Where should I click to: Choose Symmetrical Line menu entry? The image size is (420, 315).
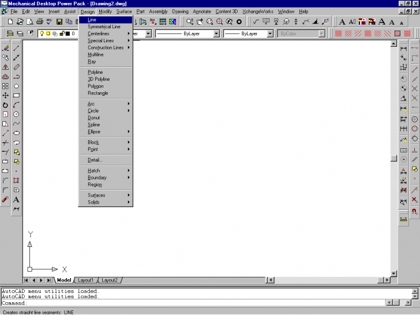(x=106, y=27)
